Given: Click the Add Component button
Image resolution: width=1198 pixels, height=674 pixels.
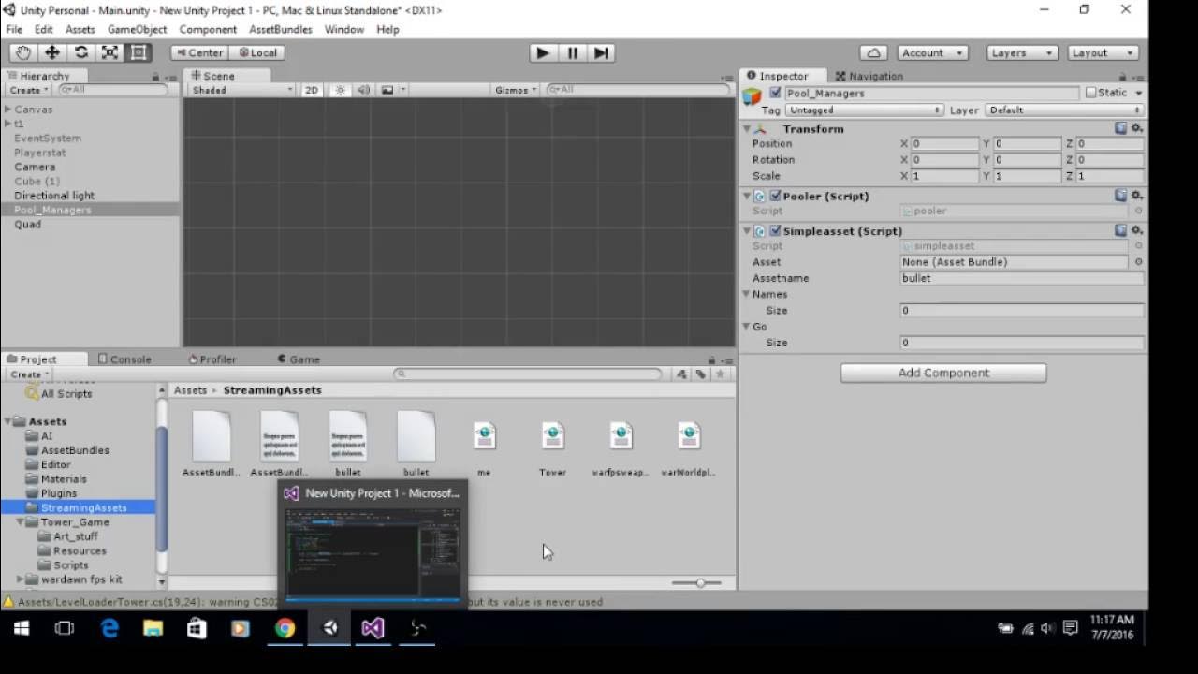Looking at the screenshot, I should click(943, 373).
